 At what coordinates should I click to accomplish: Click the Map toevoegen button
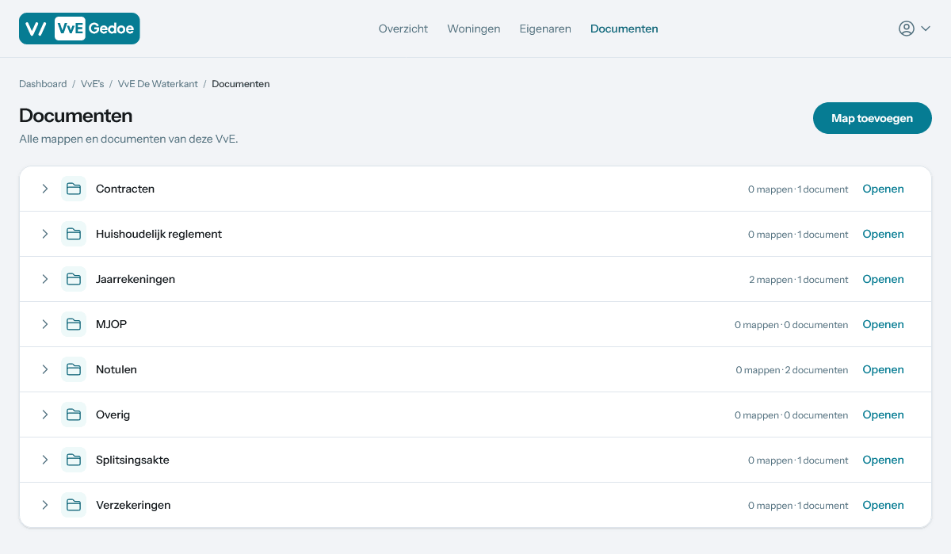click(873, 118)
